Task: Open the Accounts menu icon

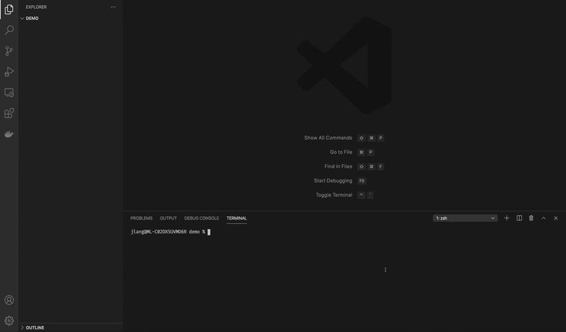Action: pos(9,301)
